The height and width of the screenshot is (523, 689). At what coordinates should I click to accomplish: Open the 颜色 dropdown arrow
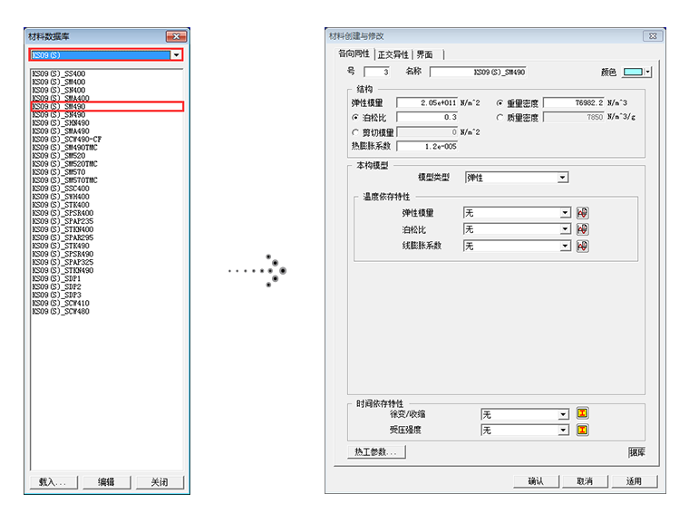click(648, 72)
